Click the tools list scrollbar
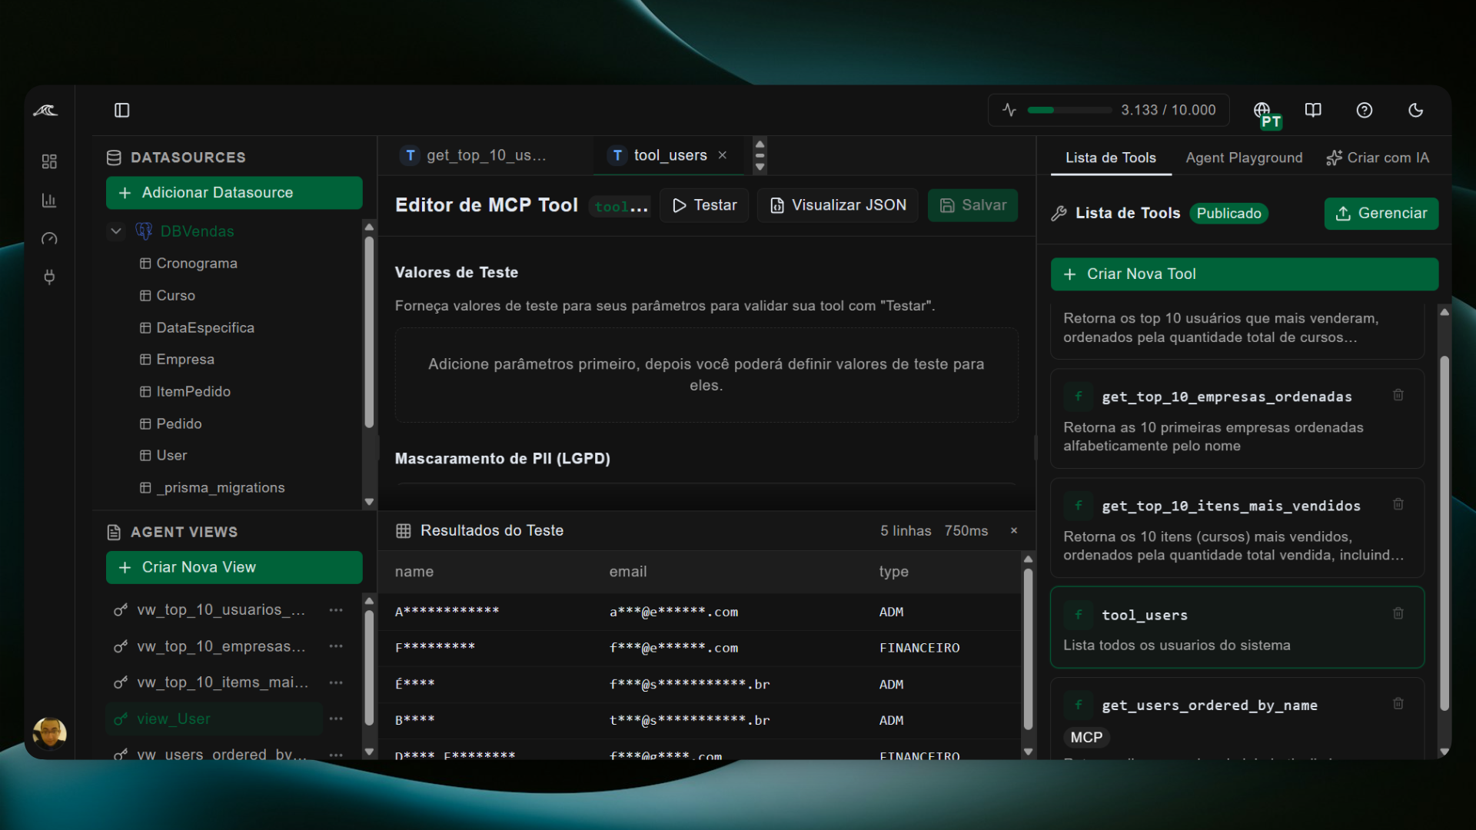Screen dimensions: 1476x830 [x=1444, y=533]
